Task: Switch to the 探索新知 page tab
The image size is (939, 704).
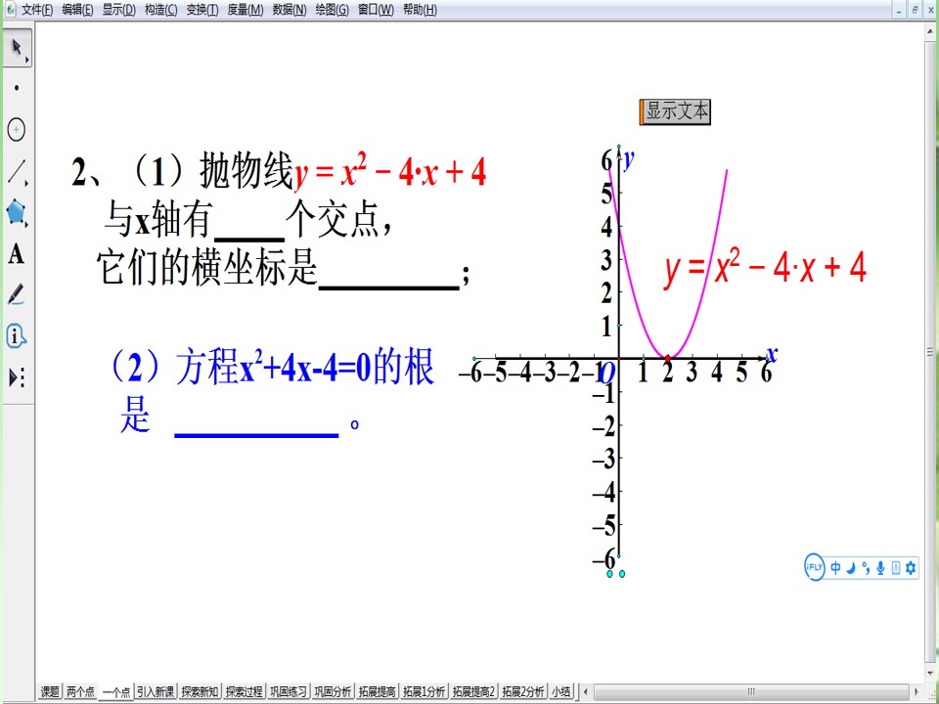Action: click(x=200, y=692)
